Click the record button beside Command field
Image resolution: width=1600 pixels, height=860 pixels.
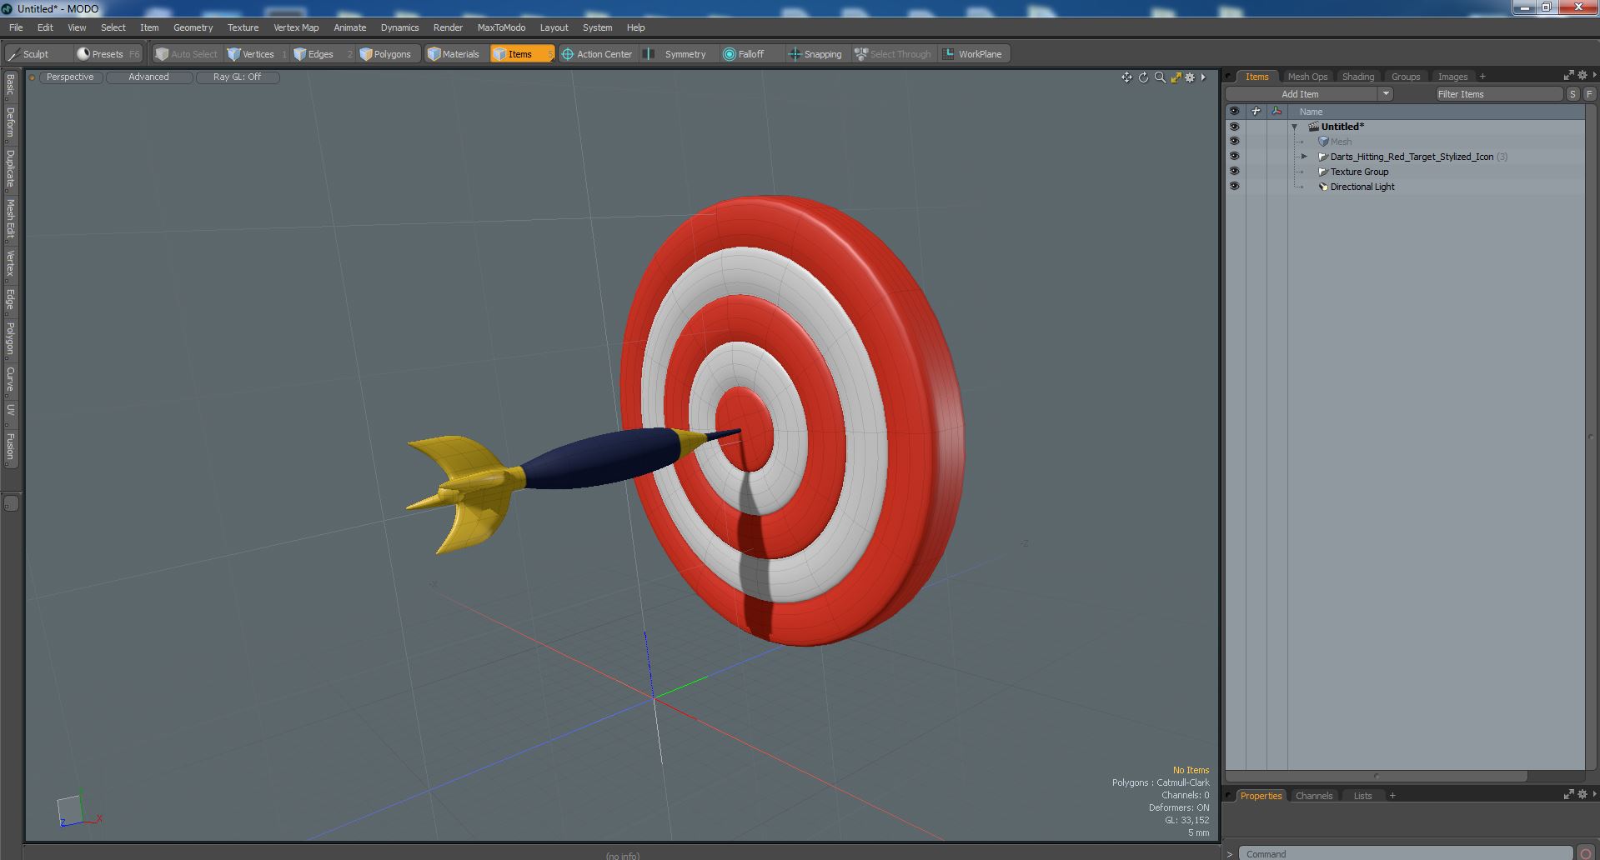(1586, 853)
